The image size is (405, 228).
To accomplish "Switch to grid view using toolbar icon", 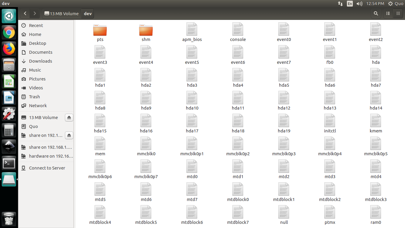I will click(x=398, y=13).
